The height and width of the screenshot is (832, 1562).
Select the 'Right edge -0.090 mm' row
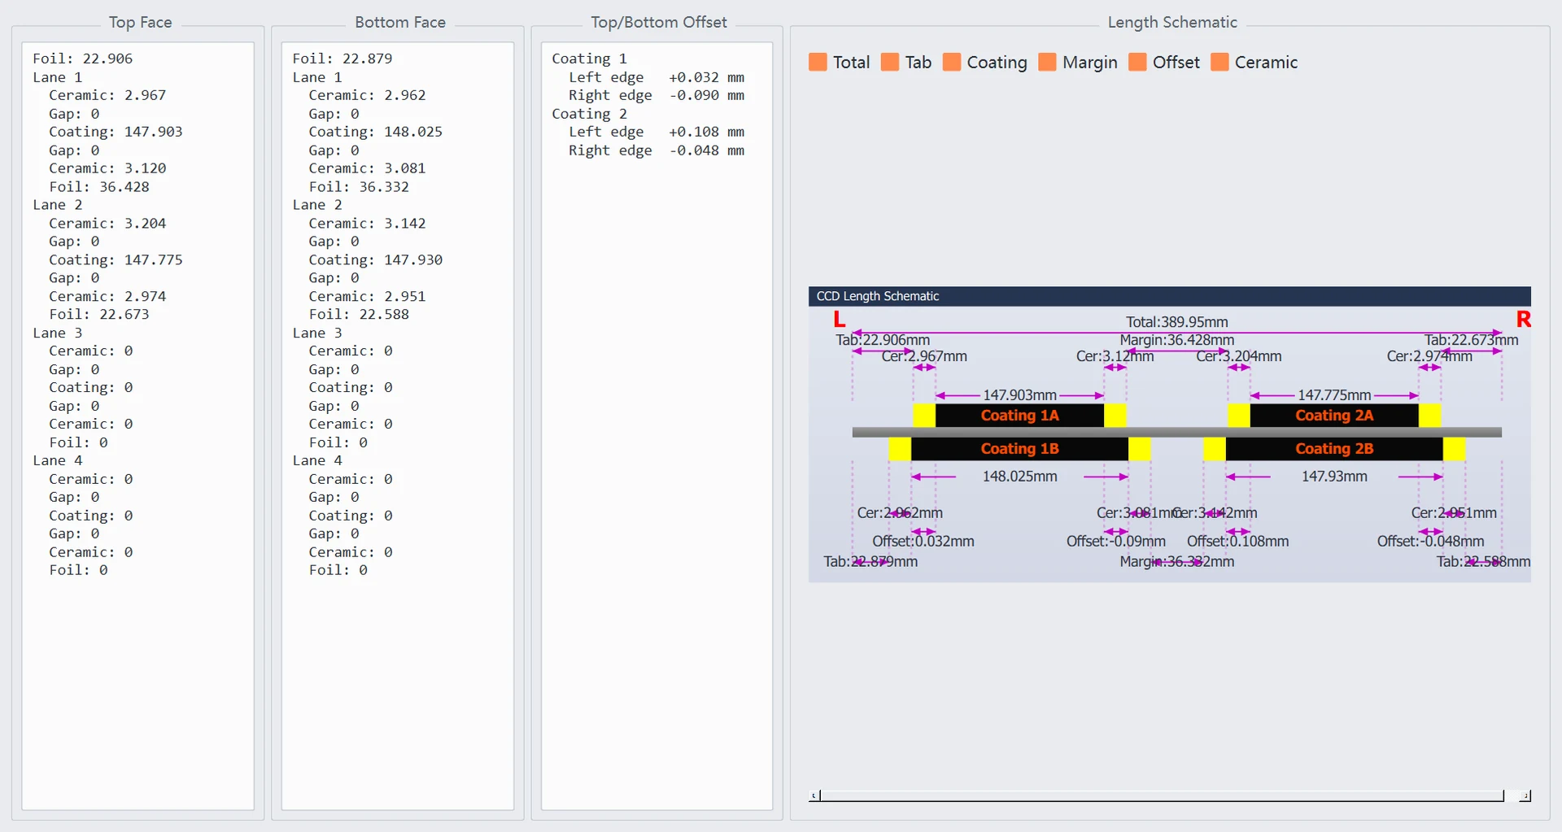point(656,95)
